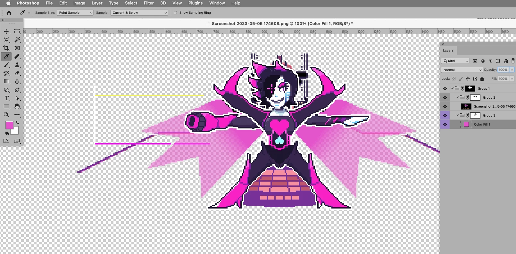The height and width of the screenshot is (254, 516).
Task: Reset default foreground and background colors
Action: tap(7, 133)
